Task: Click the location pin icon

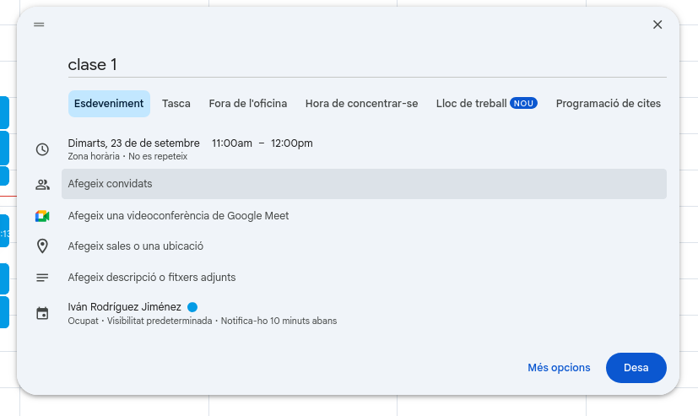Action: click(x=42, y=246)
